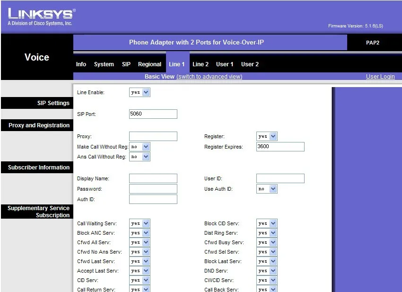The image size is (402, 292).
Task: Expand the DND Serv dropdown
Action: pyautogui.click(x=267, y=271)
